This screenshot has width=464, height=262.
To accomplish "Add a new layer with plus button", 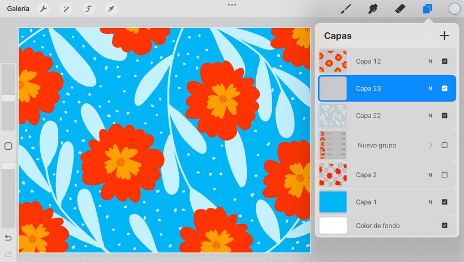I will (445, 36).
